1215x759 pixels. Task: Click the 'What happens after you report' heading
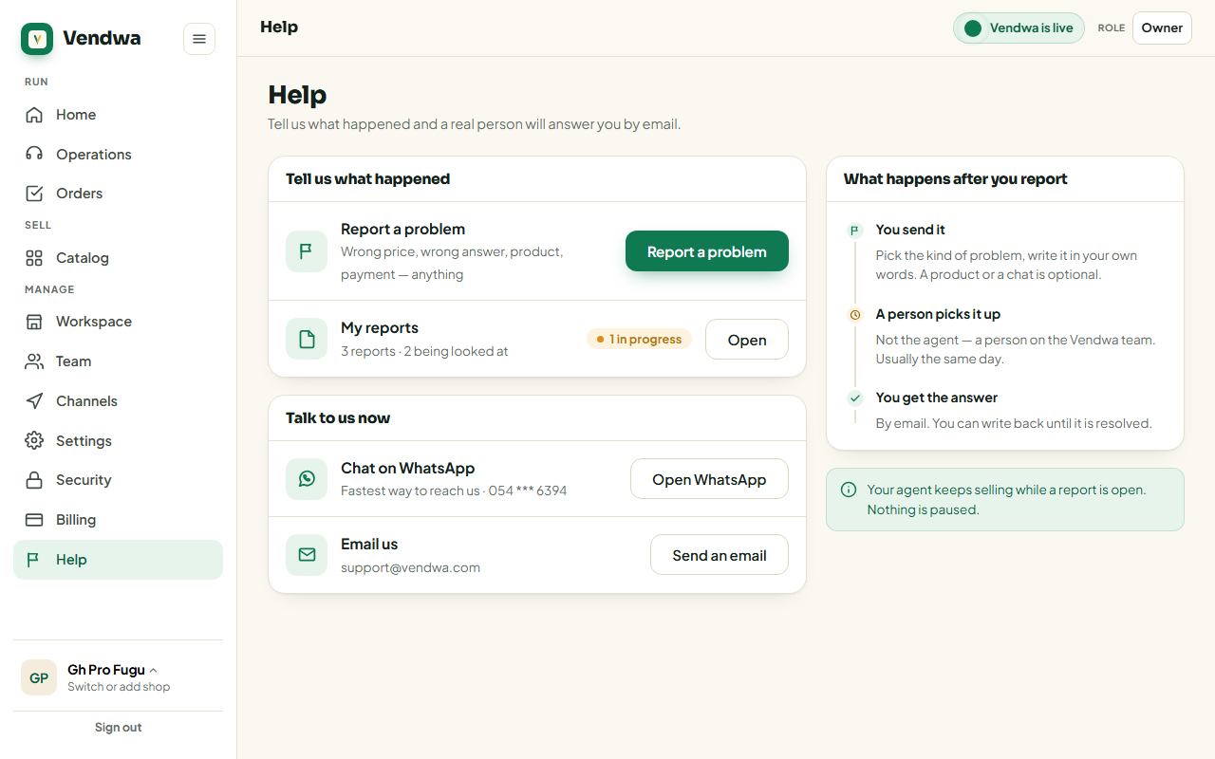(955, 178)
